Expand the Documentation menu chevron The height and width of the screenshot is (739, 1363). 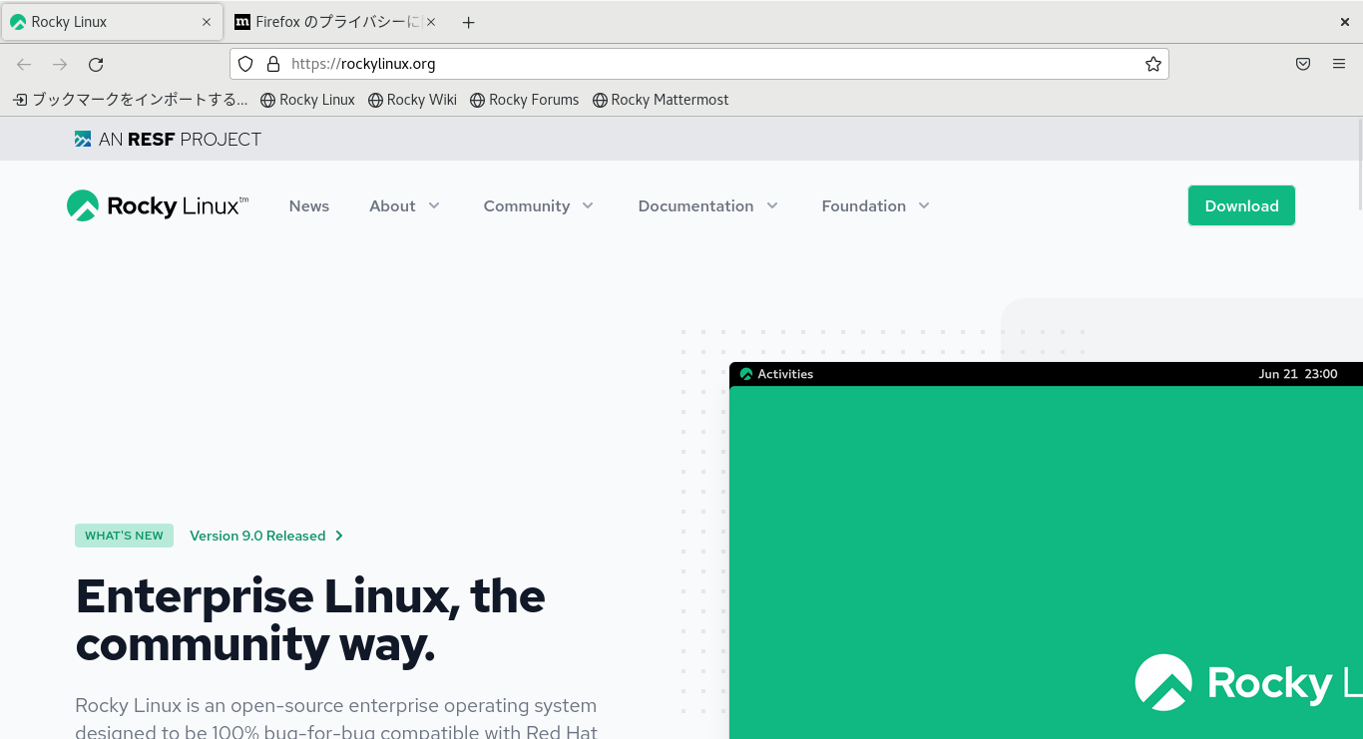pyautogui.click(x=772, y=205)
